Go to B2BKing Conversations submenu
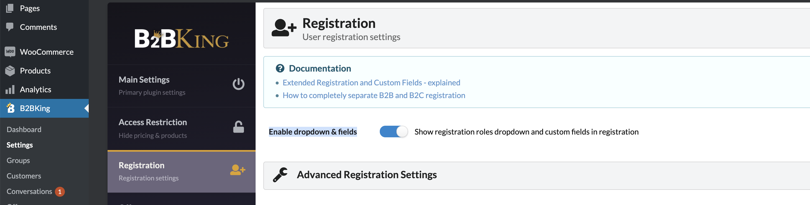This screenshot has width=810, height=205. [29, 191]
